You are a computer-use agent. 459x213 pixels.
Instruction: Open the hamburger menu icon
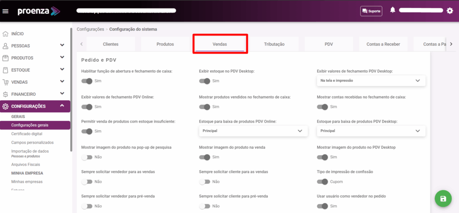6,11
